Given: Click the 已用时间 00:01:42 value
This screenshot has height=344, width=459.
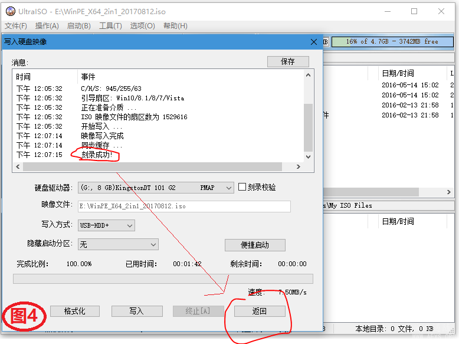Looking at the screenshot, I should point(187,264).
